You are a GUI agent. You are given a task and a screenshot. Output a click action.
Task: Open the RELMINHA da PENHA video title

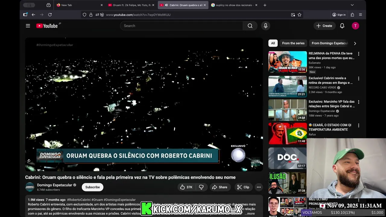(331, 56)
